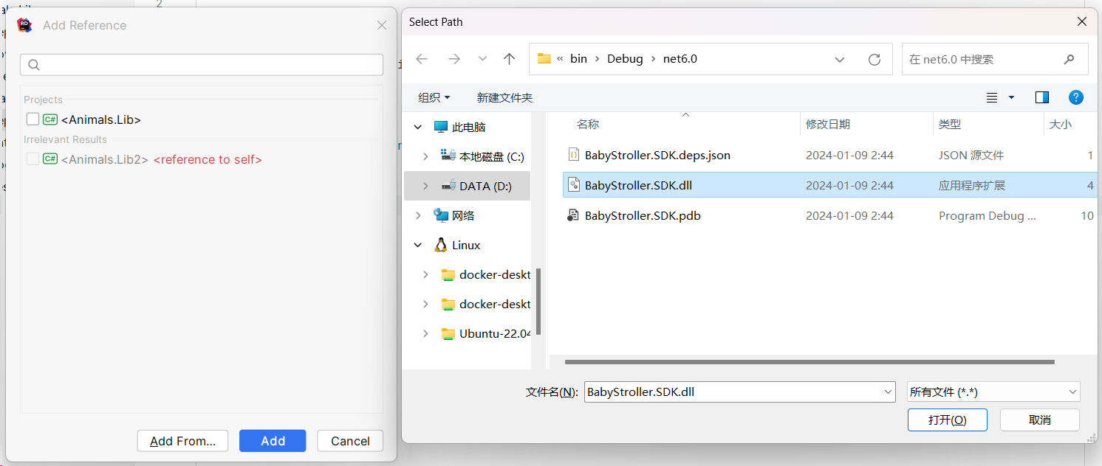This screenshot has width=1102, height=466.
Task: Click the disabled Animals.Lib2 checkbox
Action: pos(32,159)
